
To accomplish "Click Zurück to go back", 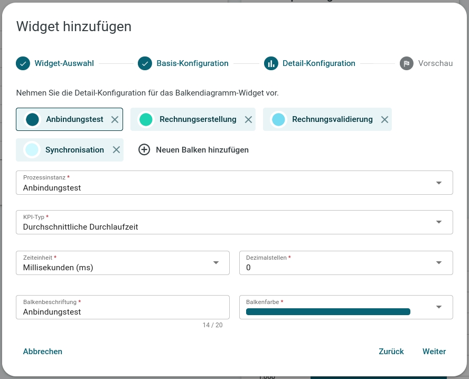I will 391,352.
